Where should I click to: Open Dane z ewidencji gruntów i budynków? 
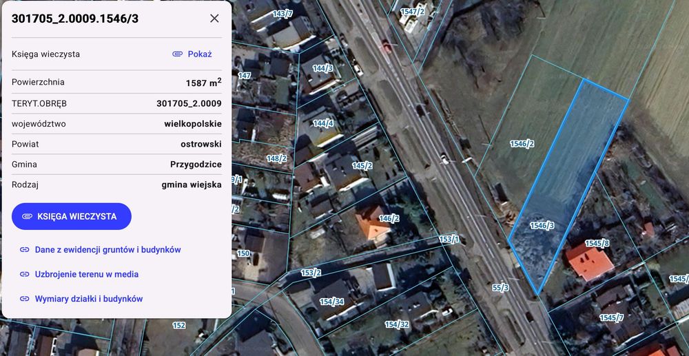click(x=107, y=250)
